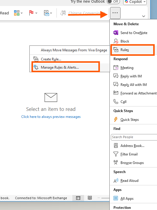Image resolution: width=157 pixels, height=210 pixels.
Task: Click the red Follow Up flag icon
Action: pos(31,13)
